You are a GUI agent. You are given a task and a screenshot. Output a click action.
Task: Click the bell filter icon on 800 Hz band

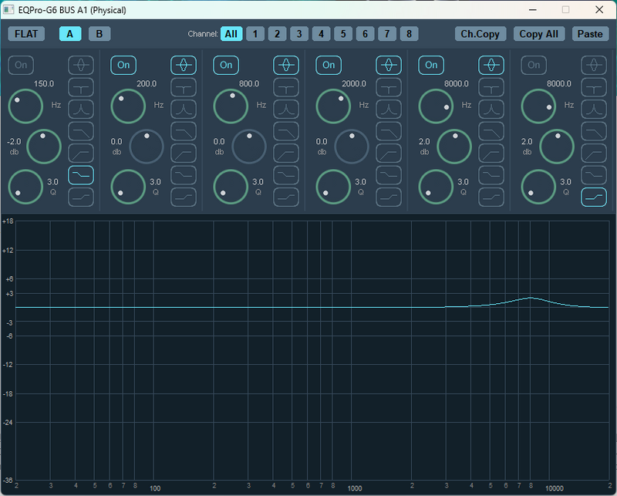tap(286, 65)
